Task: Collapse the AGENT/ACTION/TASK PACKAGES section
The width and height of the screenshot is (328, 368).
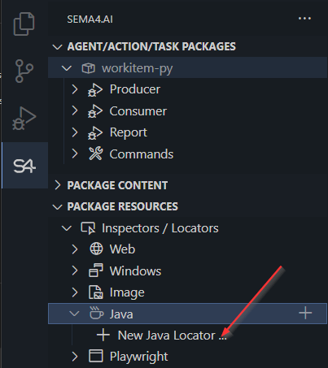Action: pos(144,46)
